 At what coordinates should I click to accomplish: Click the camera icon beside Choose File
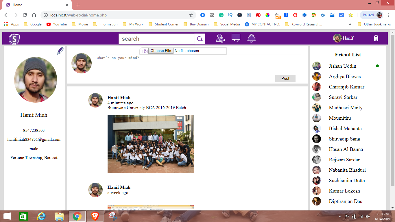tap(145, 51)
